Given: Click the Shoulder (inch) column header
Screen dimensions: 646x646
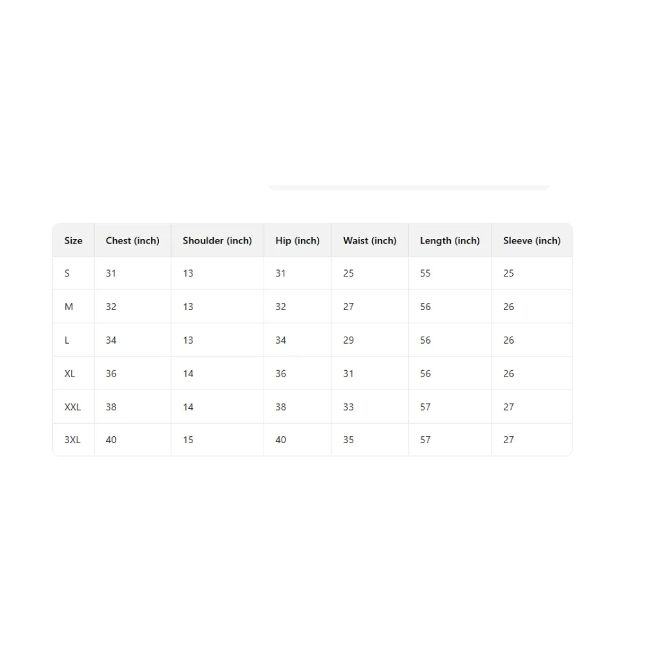Looking at the screenshot, I should click(217, 240).
